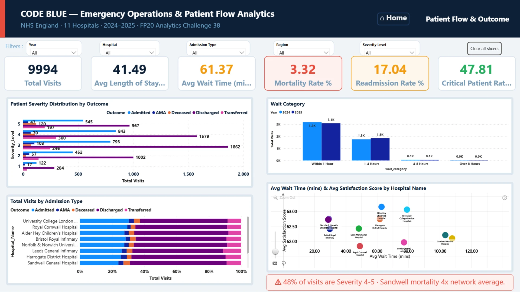Select the Avg Length of Stay card
Image resolution: width=520 pixels, height=292 pixels.
(130, 73)
